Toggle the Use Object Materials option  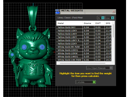tap(111, 68)
